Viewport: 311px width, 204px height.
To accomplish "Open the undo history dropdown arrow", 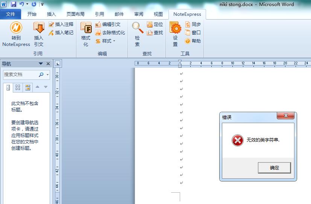I will point(27,4).
